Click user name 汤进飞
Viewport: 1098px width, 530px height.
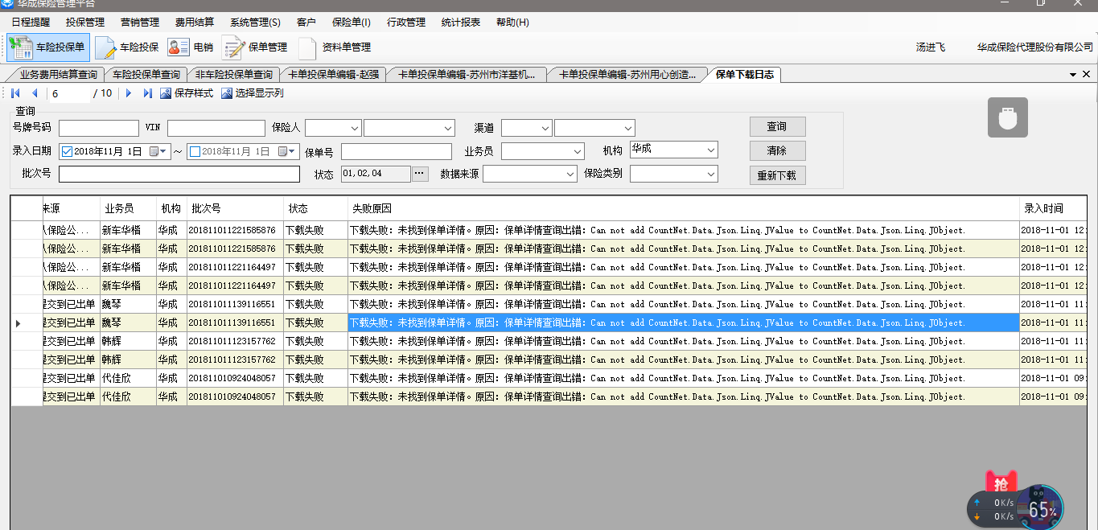click(x=931, y=47)
